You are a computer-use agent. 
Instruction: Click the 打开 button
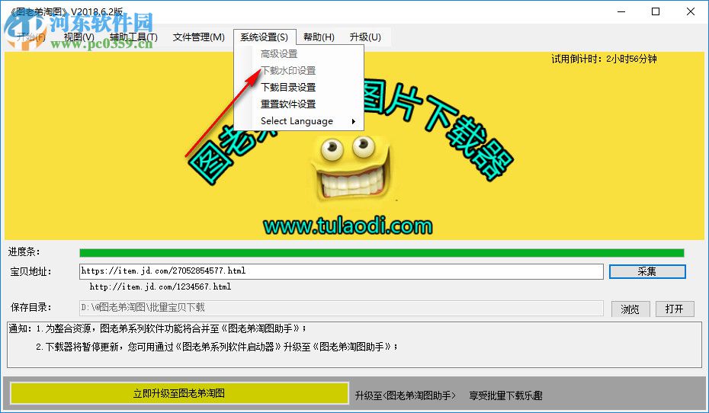[674, 309]
